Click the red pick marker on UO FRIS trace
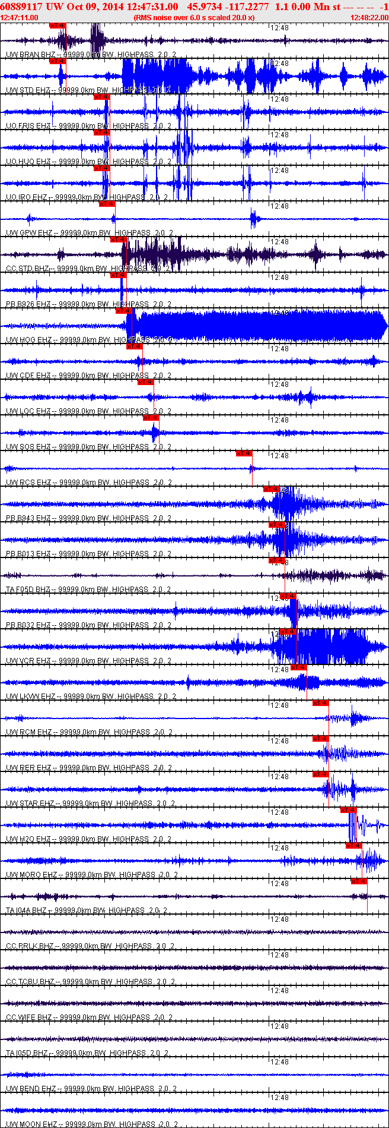Viewport: 389px width, 1128px height. (102, 97)
